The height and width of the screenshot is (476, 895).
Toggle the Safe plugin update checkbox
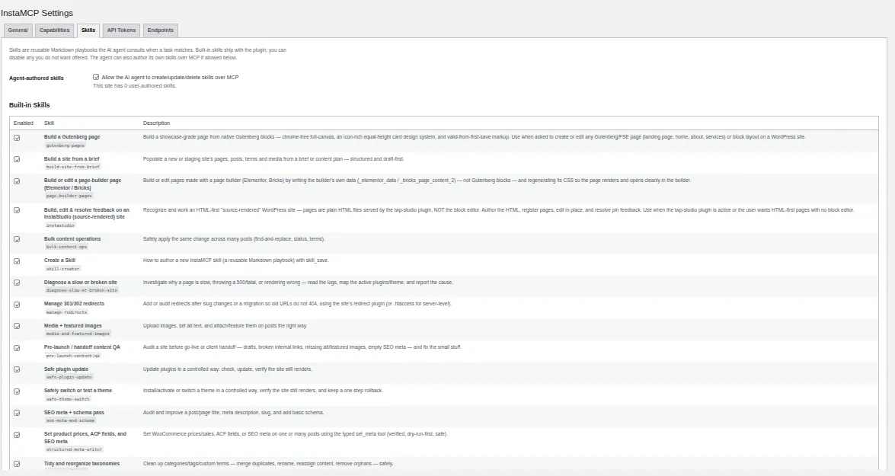[17, 369]
